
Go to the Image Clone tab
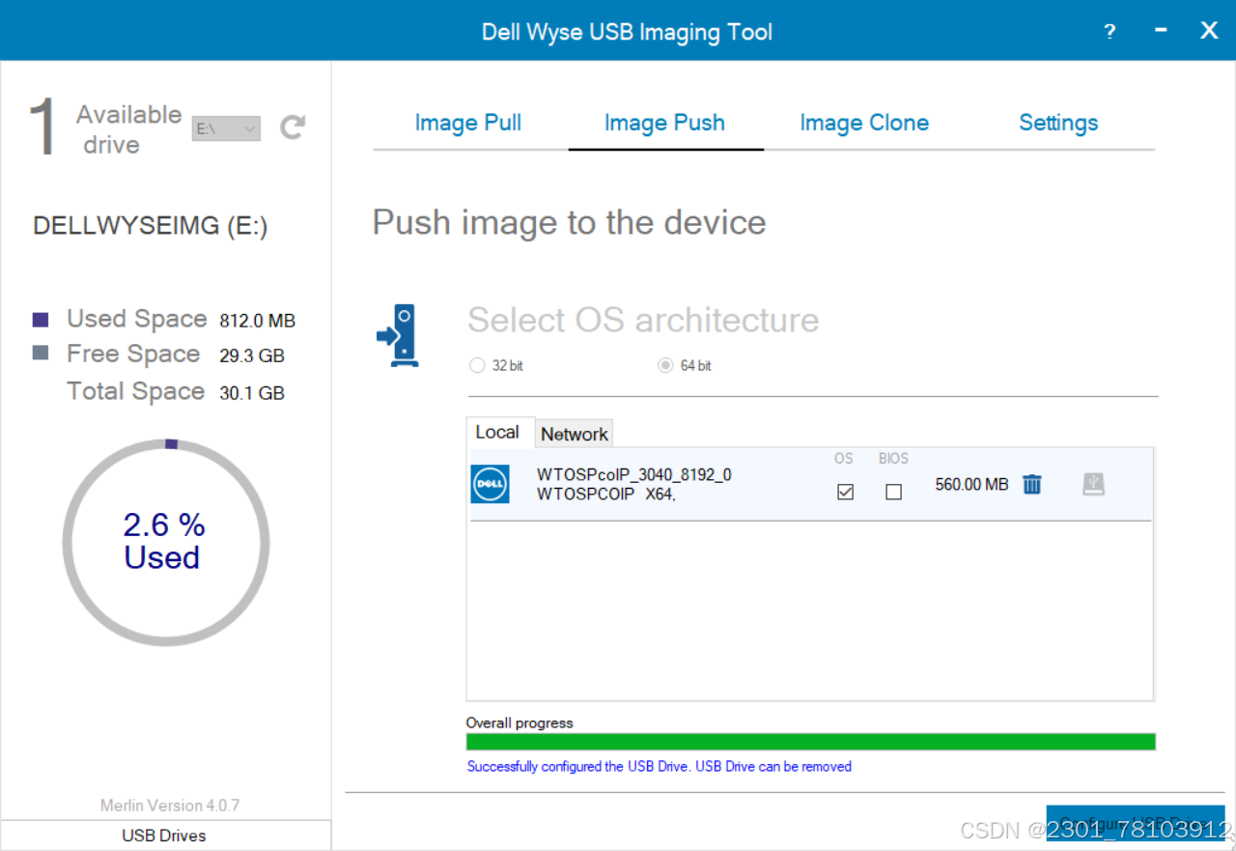tap(864, 123)
